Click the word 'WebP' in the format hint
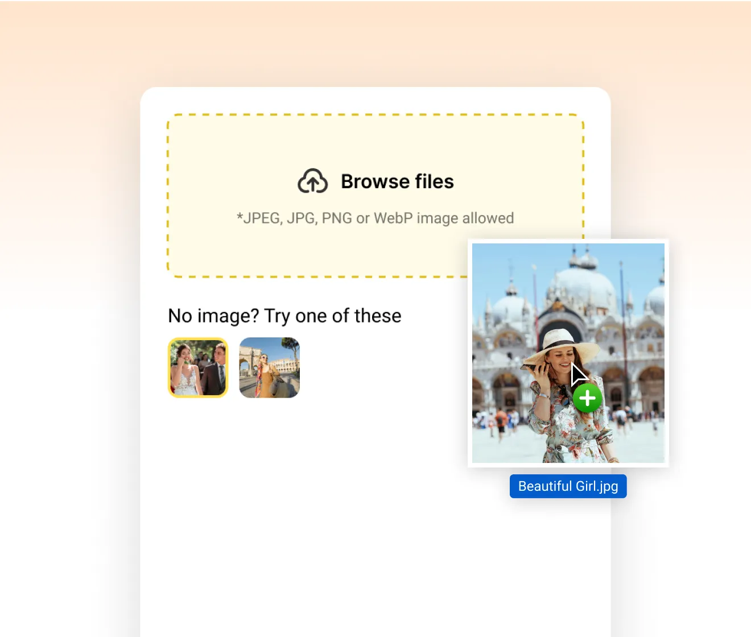The height and width of the screenshot is (637, 751). 393,218
